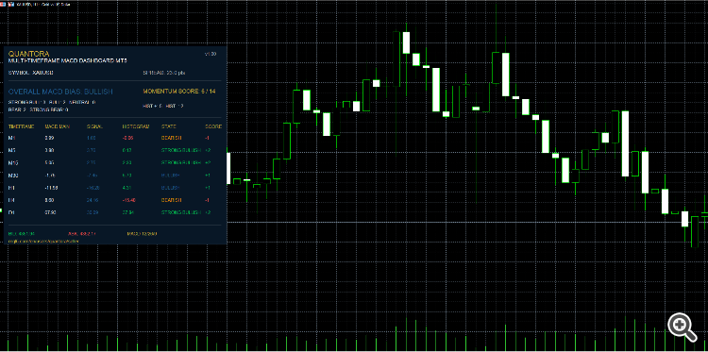Click the HISTOGRAM column header
708x352 pixels.
(135, 126)
